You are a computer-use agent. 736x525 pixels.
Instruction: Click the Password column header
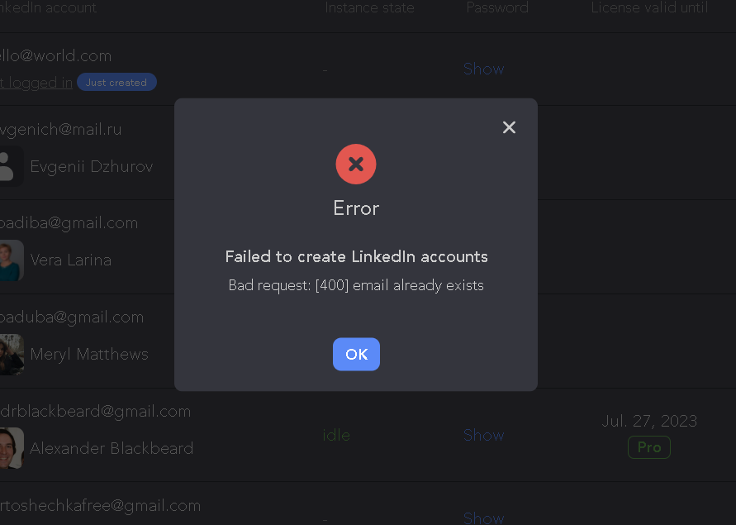pyautogui.click(x=497, y=7)
